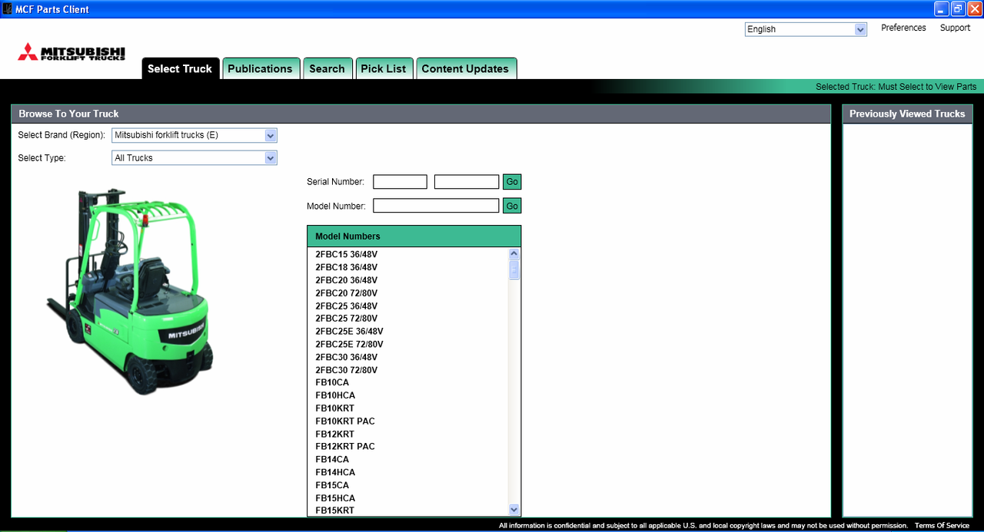This screenshot has width=984, height=532.
Task: Click the Browse To Your Truck header
Action: click(421, 114)
